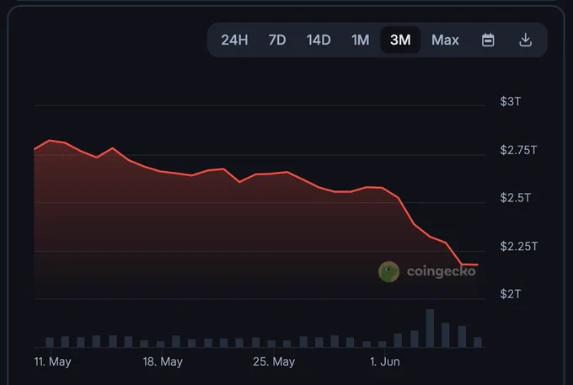Switch to the 7D range
This screenshot has height=385, width=573.
click(x=277, y=40)
